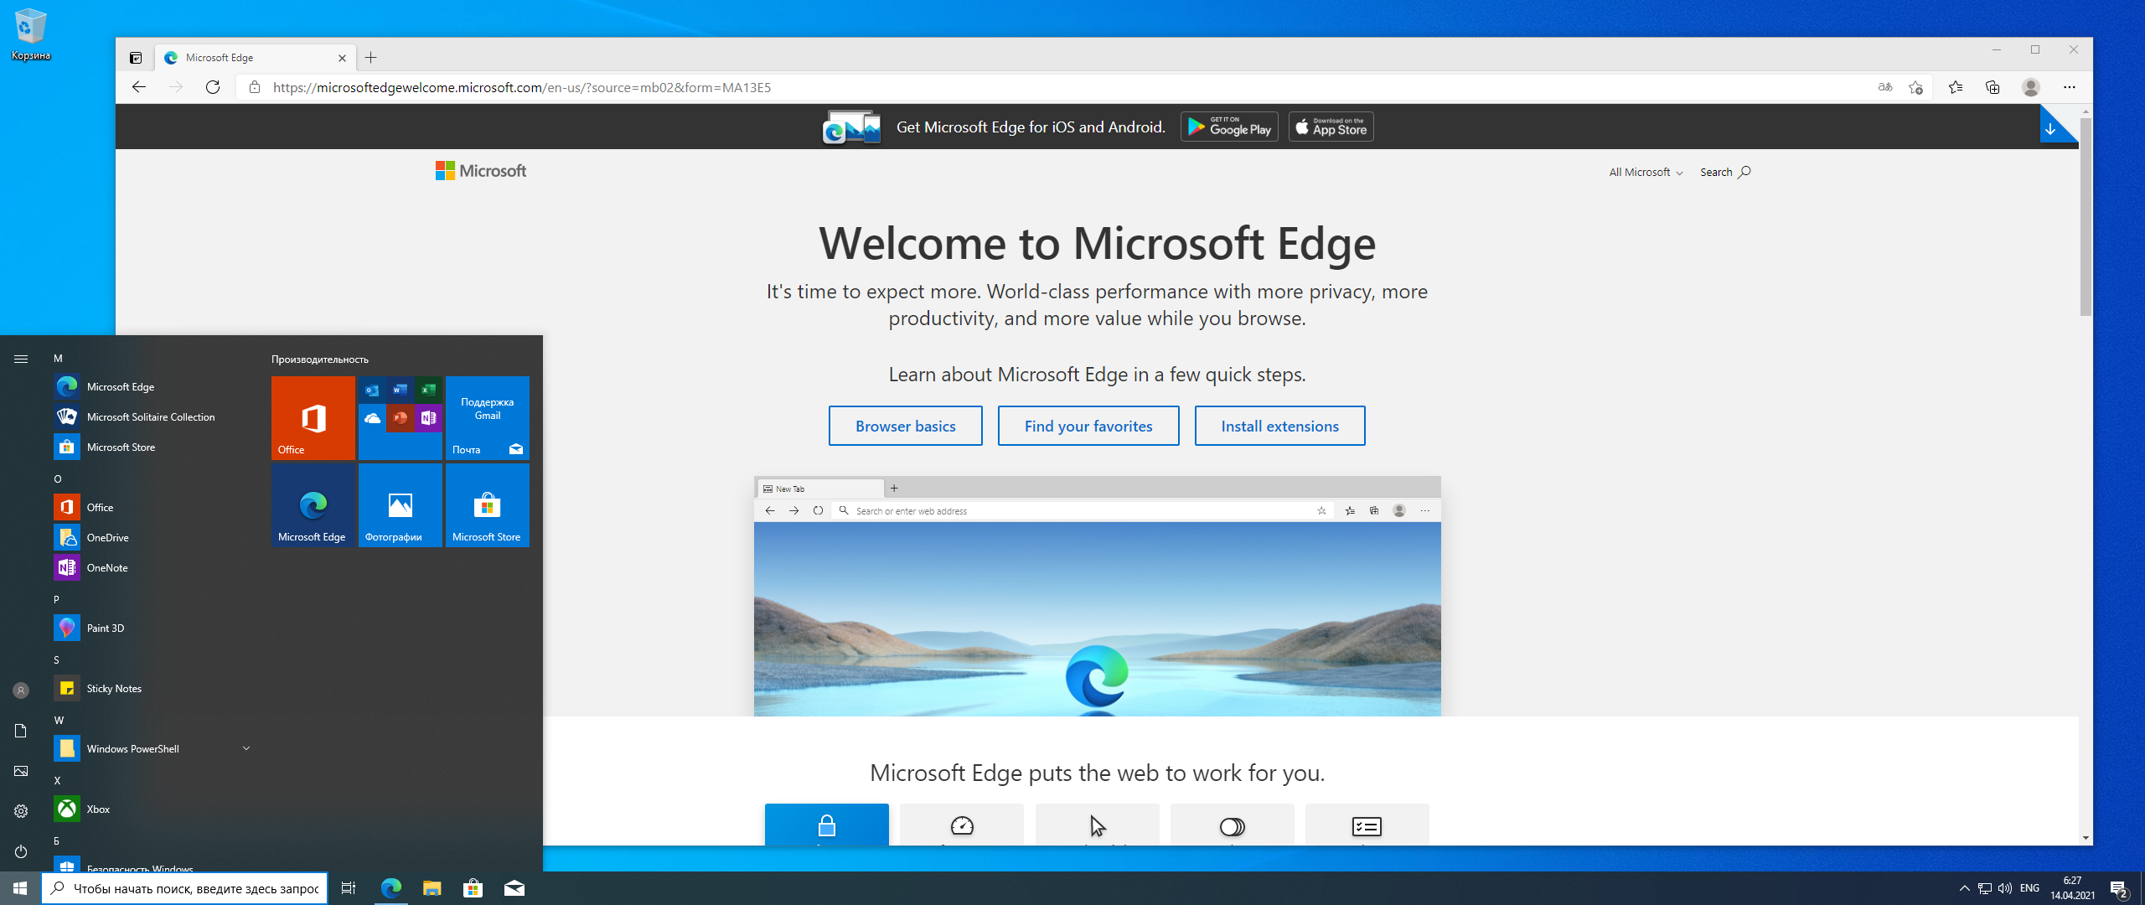The width and height of the screenshot is (2145, 905).
Task: Click the taskbar search box
Action: 184,888
